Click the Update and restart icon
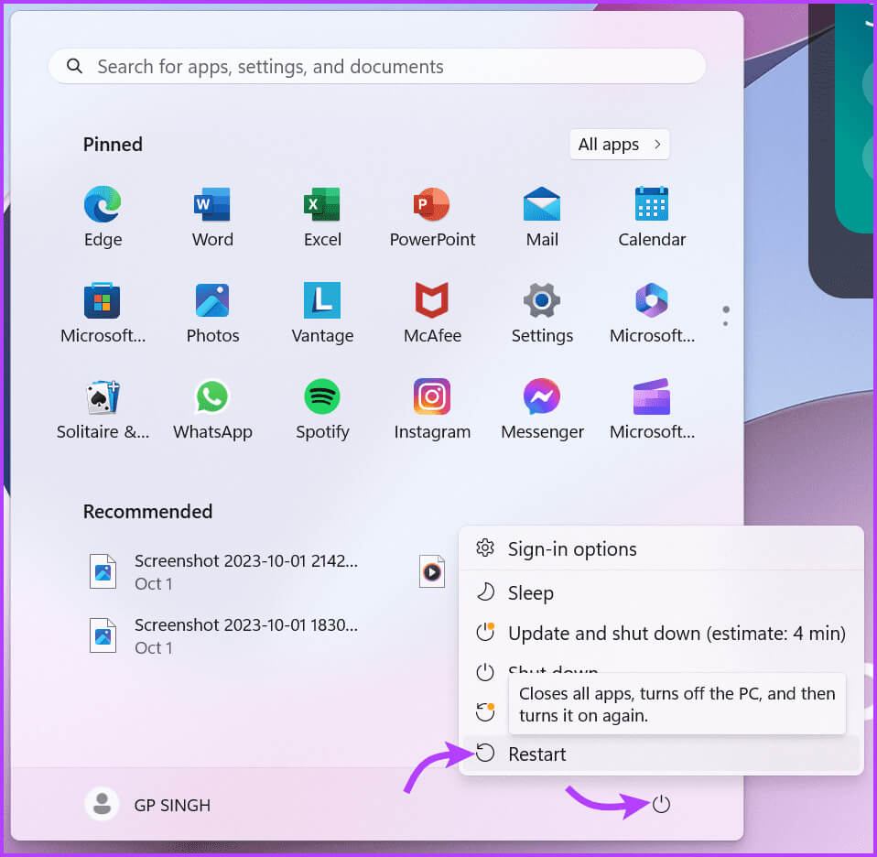Screen dimensions: 877x857 tap(485, 711)
